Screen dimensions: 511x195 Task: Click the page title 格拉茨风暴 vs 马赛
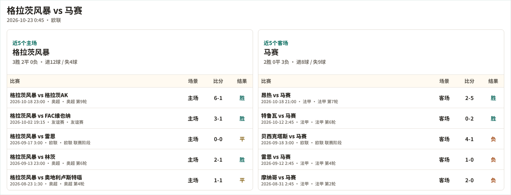coord(45,11)
